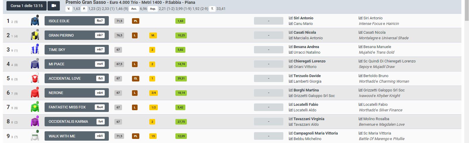469x143 pixels.
Task: Open the Corsa 1 delle 13:15 selector
Action: coord(26,6)
